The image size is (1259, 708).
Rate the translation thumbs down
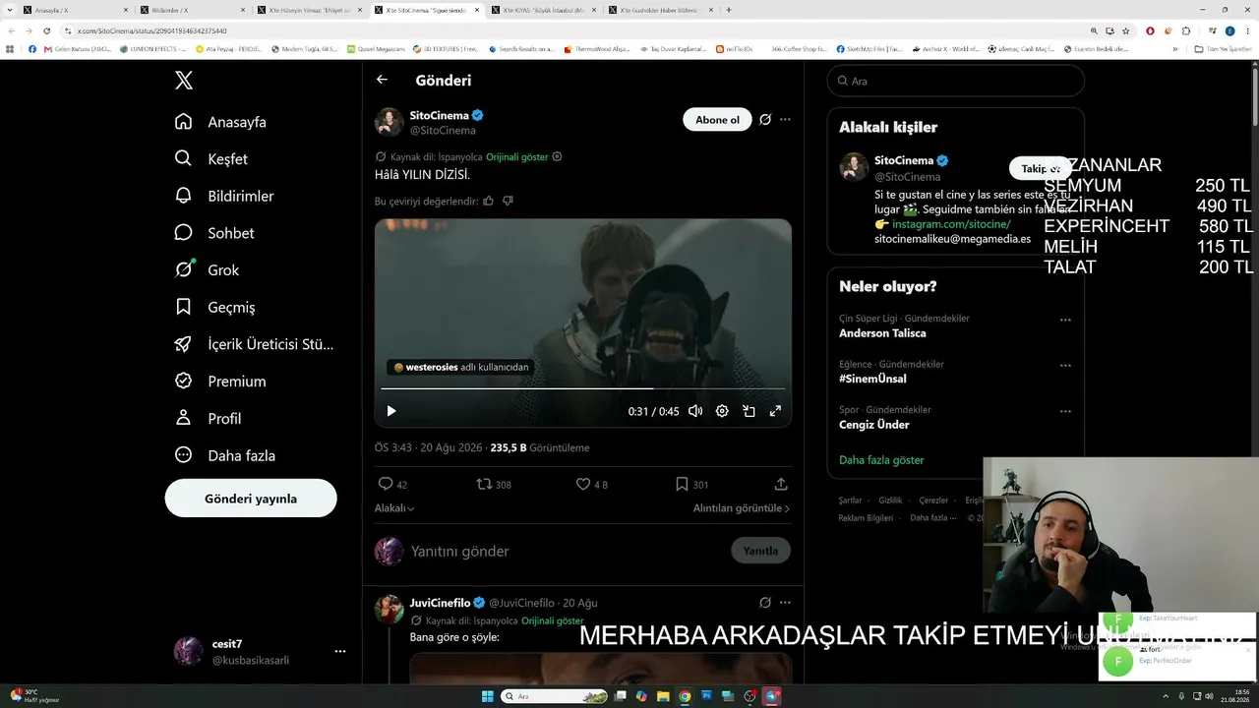pyautogui.click(x=508, y=201)
